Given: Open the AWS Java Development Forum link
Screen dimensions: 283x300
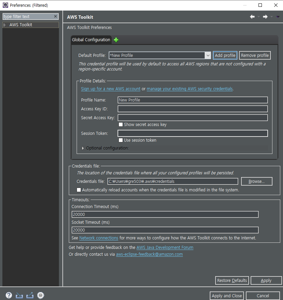Looking at the screenshot, I should coord(165,247).
